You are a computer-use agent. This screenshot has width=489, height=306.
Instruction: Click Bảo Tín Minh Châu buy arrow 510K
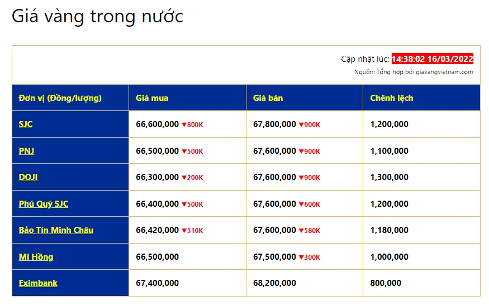tap(192, 231)
